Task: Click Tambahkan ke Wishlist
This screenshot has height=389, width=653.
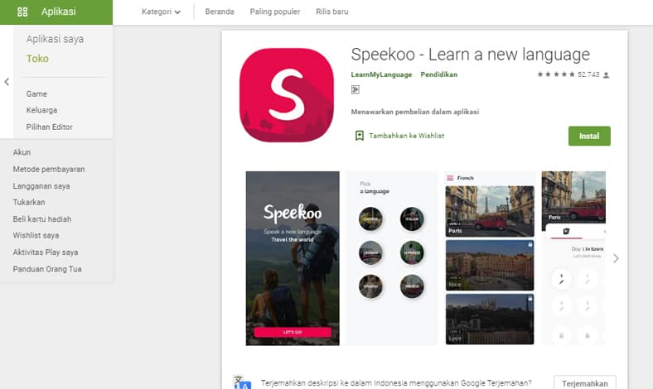Action: pyautogui.click(x=406, y=136)
